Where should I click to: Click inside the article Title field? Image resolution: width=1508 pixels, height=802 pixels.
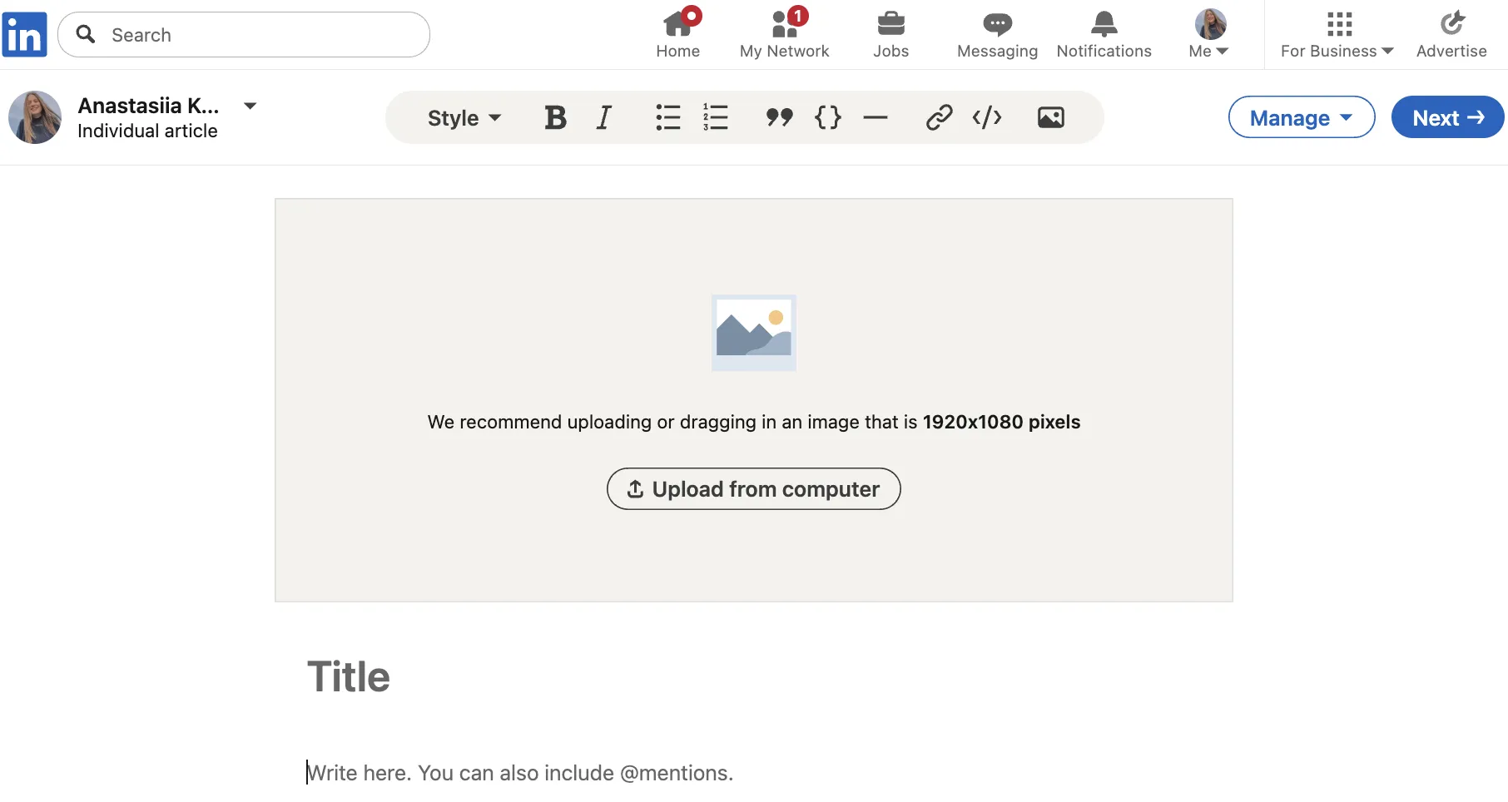point(349,676)
